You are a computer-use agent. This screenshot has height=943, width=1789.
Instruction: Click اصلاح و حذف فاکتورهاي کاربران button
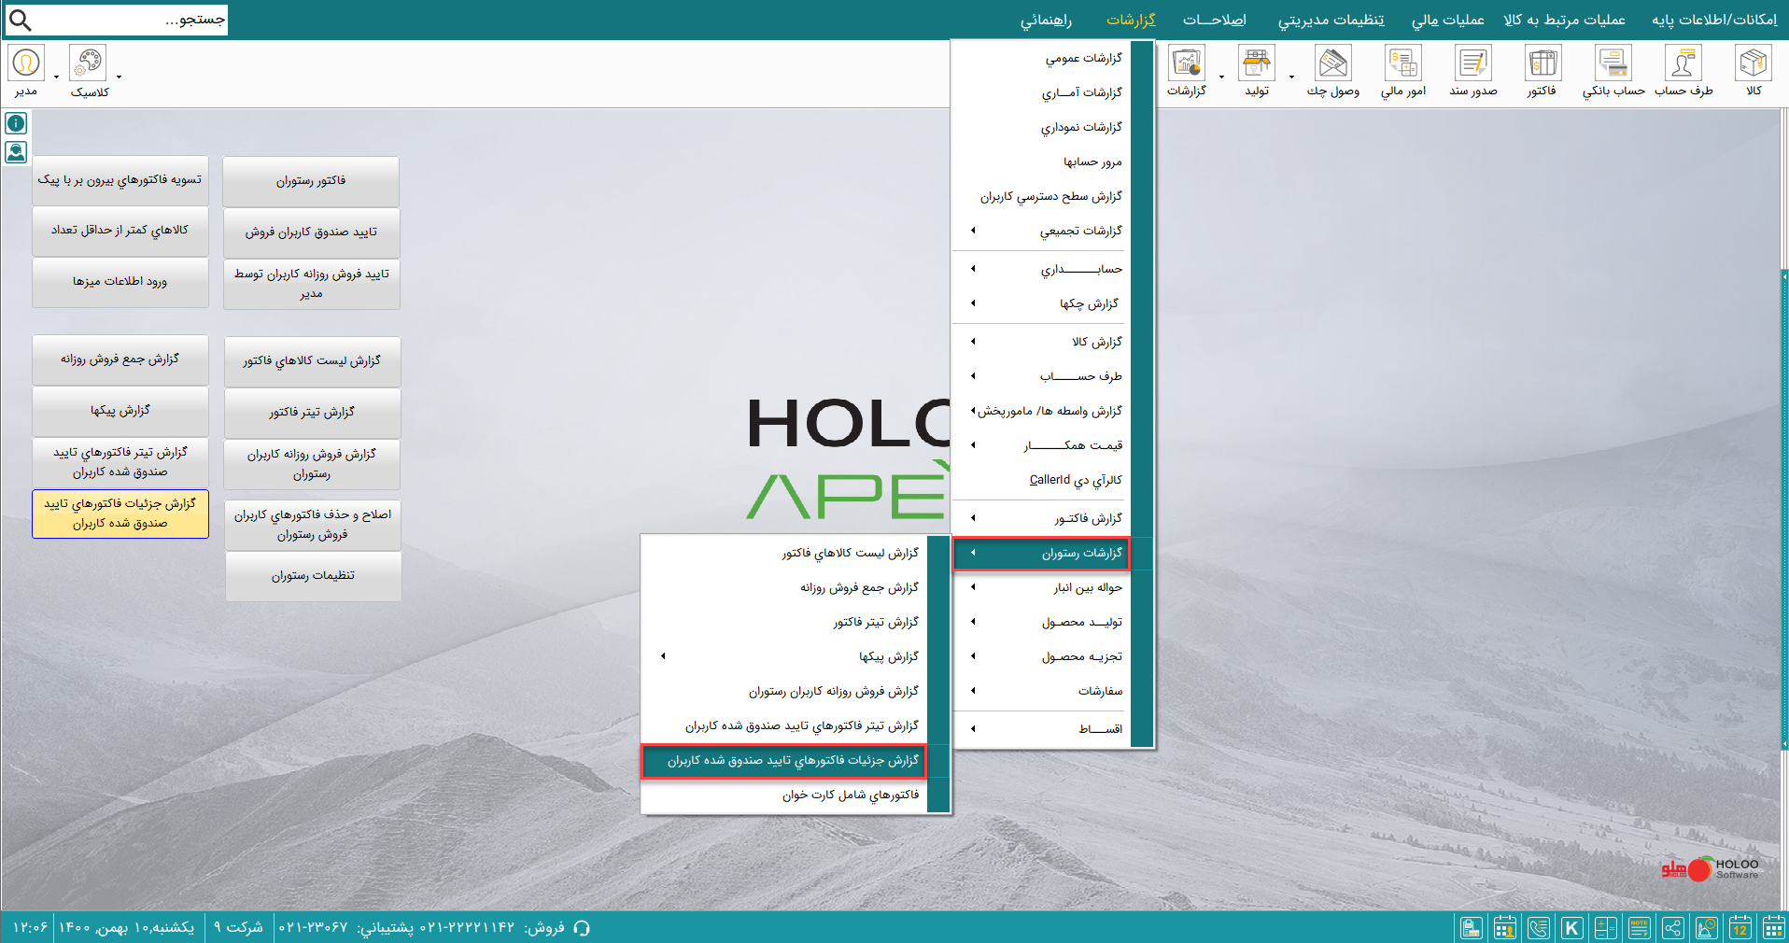313,525
